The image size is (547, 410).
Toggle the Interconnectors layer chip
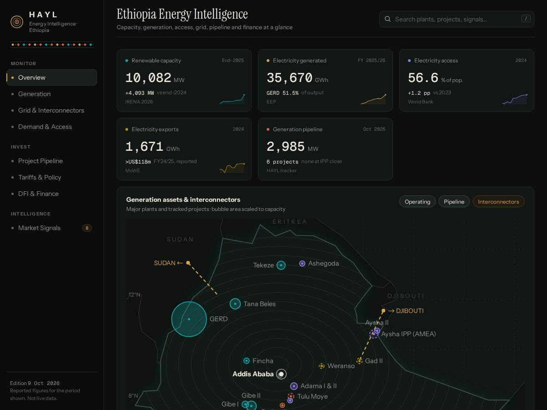coord(499,201)
